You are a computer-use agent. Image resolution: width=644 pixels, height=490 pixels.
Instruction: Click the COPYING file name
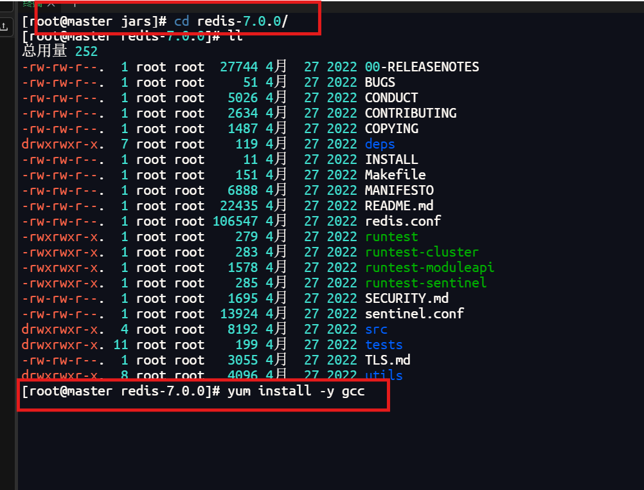[391, 129]
